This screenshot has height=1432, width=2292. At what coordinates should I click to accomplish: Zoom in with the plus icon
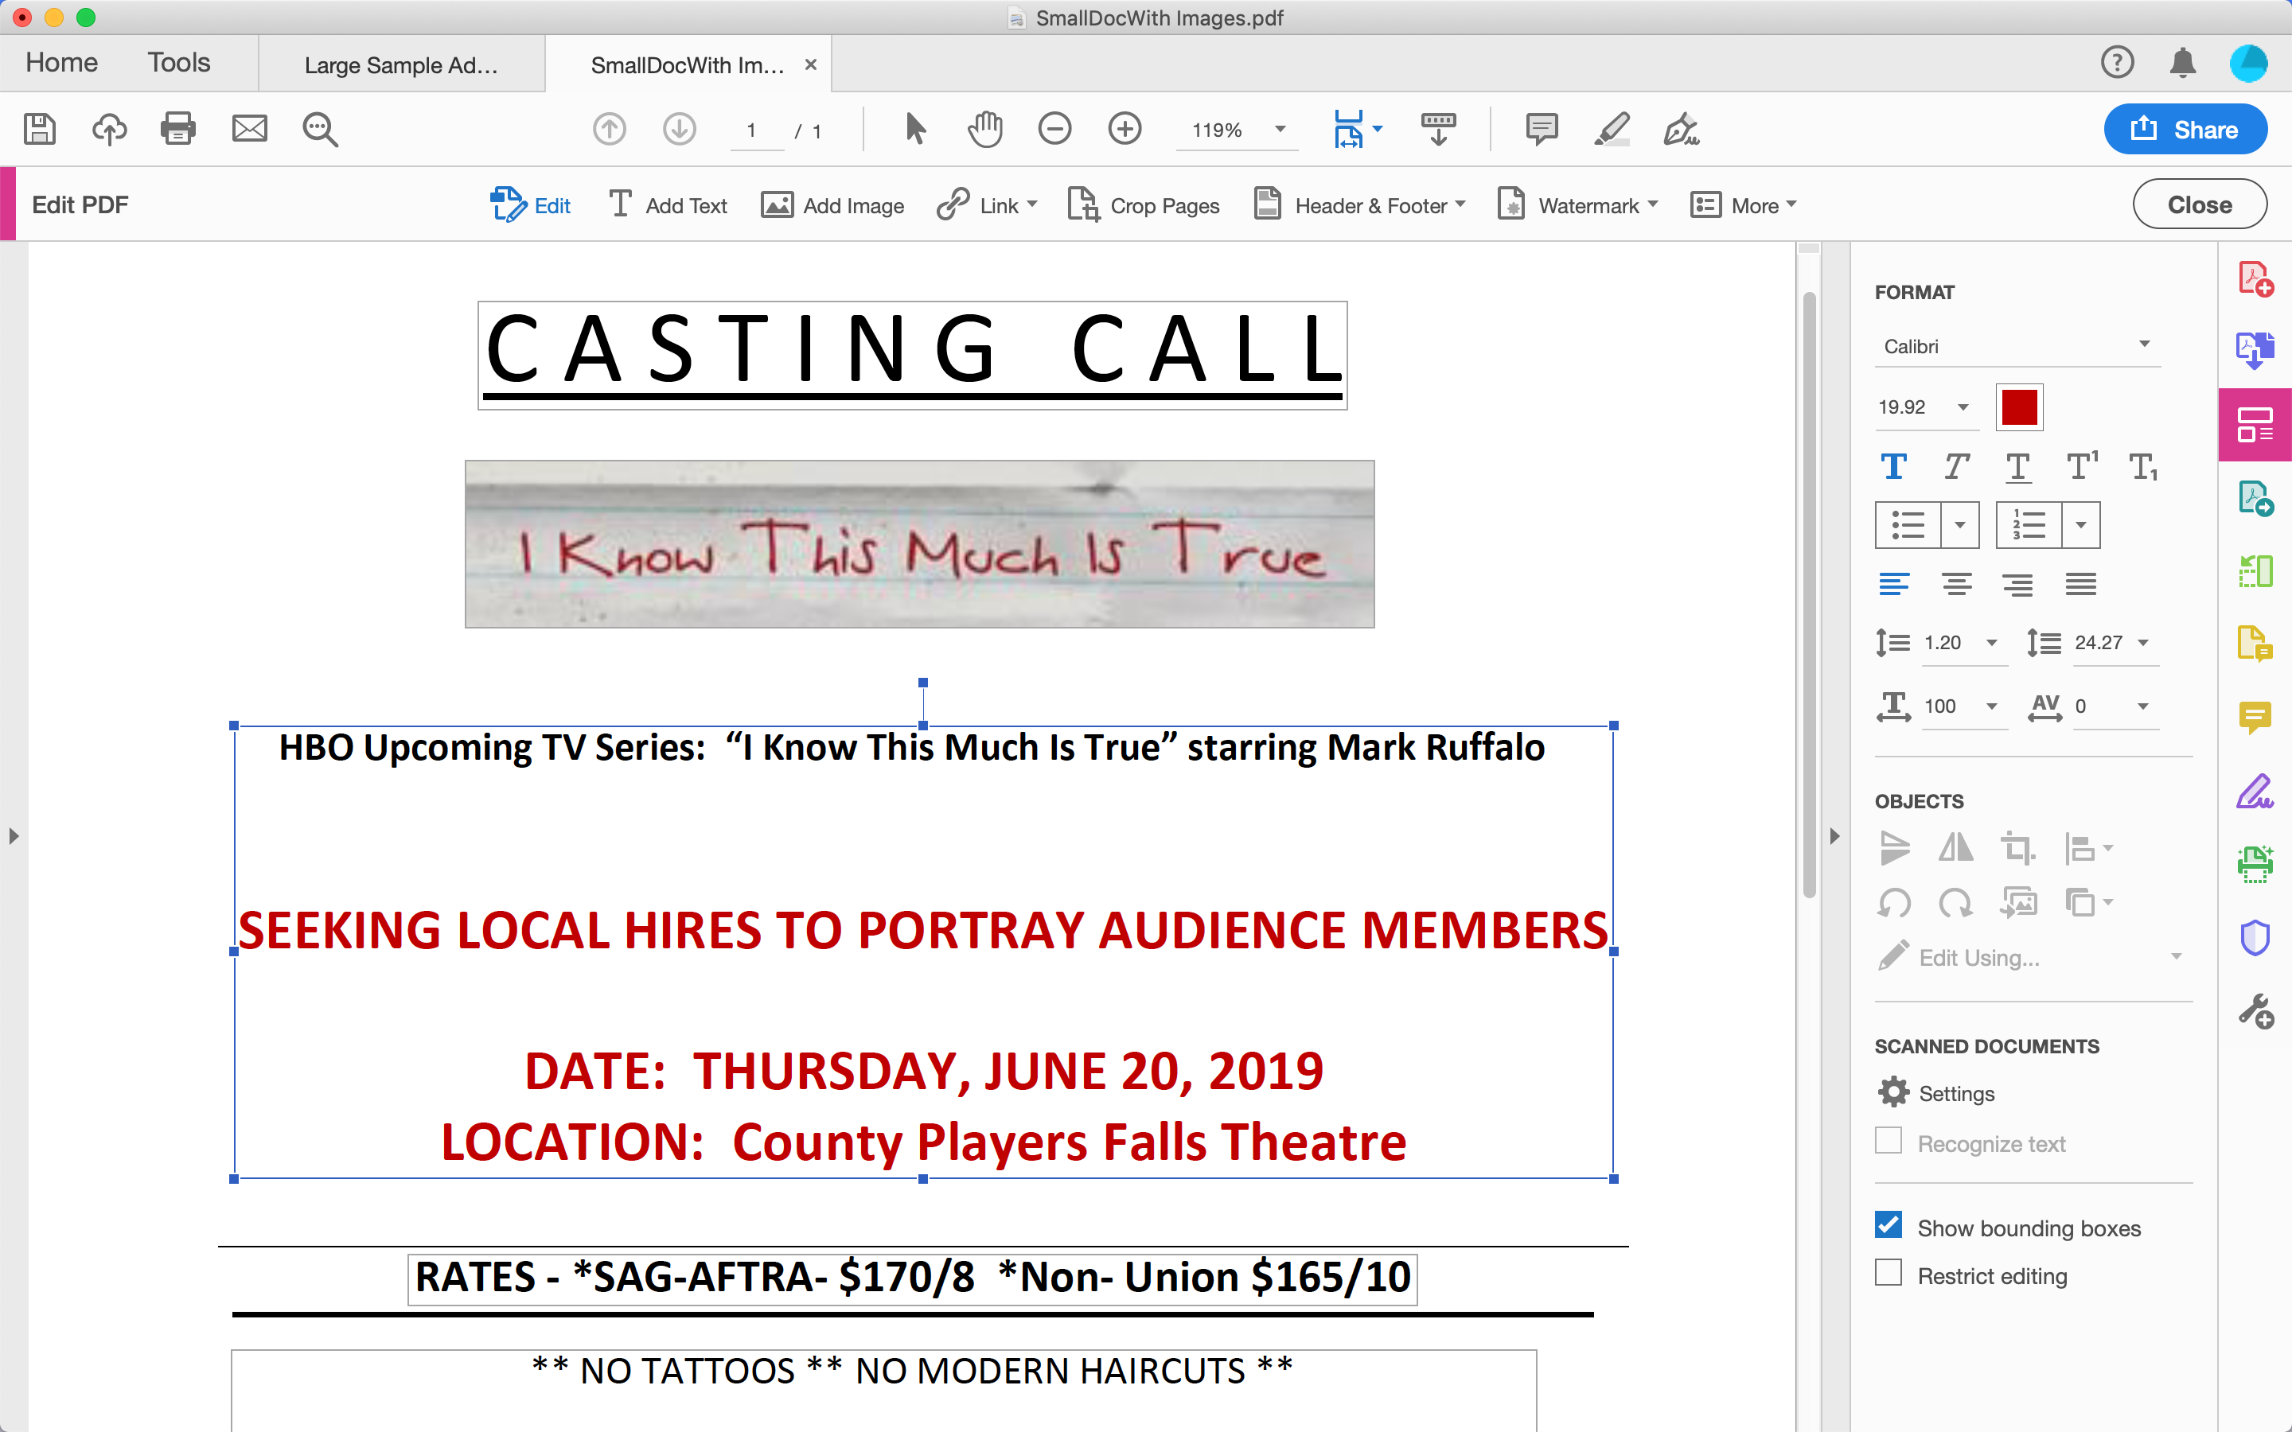click(1125, 129)
